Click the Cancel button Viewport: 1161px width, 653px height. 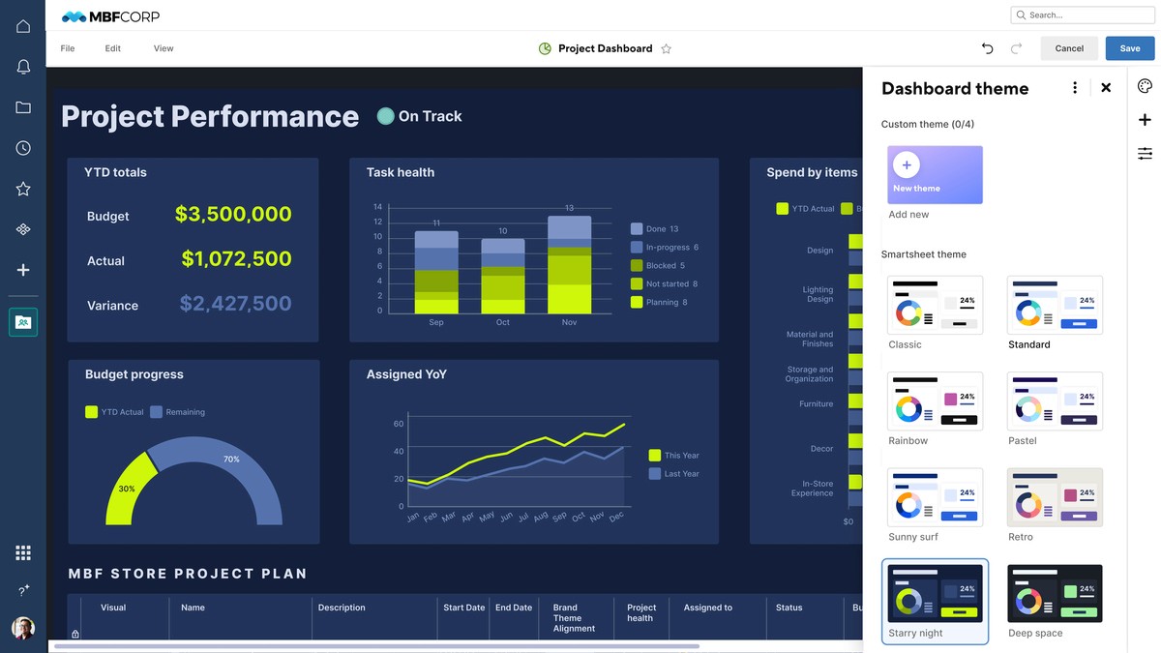click(1069, 48)
